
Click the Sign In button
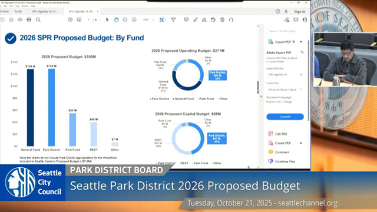(x=299, y=12)
